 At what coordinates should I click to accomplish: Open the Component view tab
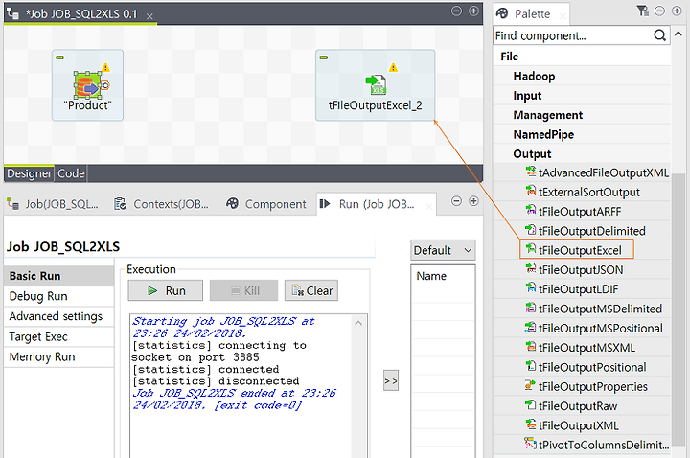coord(265,204)
